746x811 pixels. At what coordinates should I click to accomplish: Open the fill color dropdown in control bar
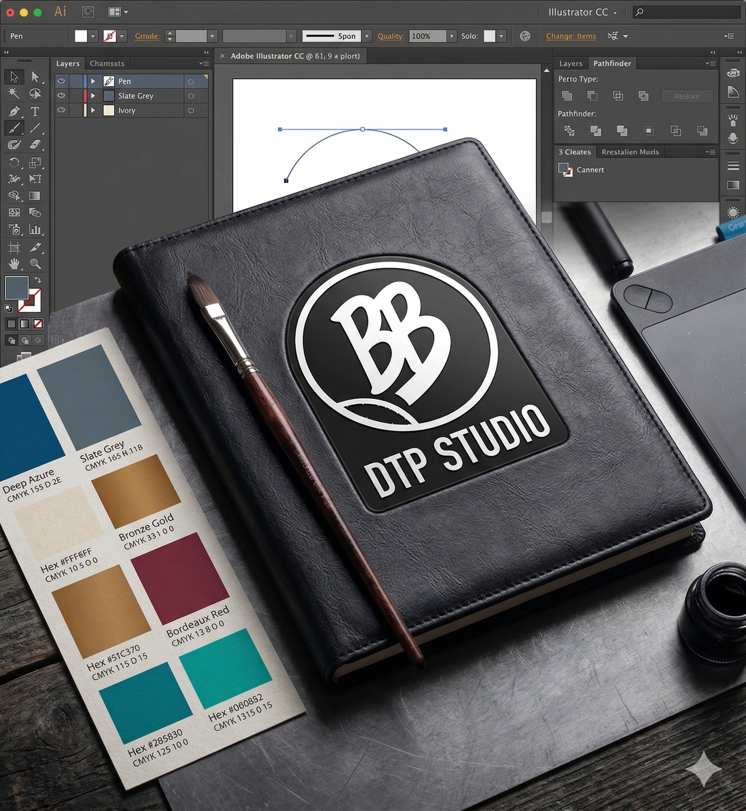93,36
